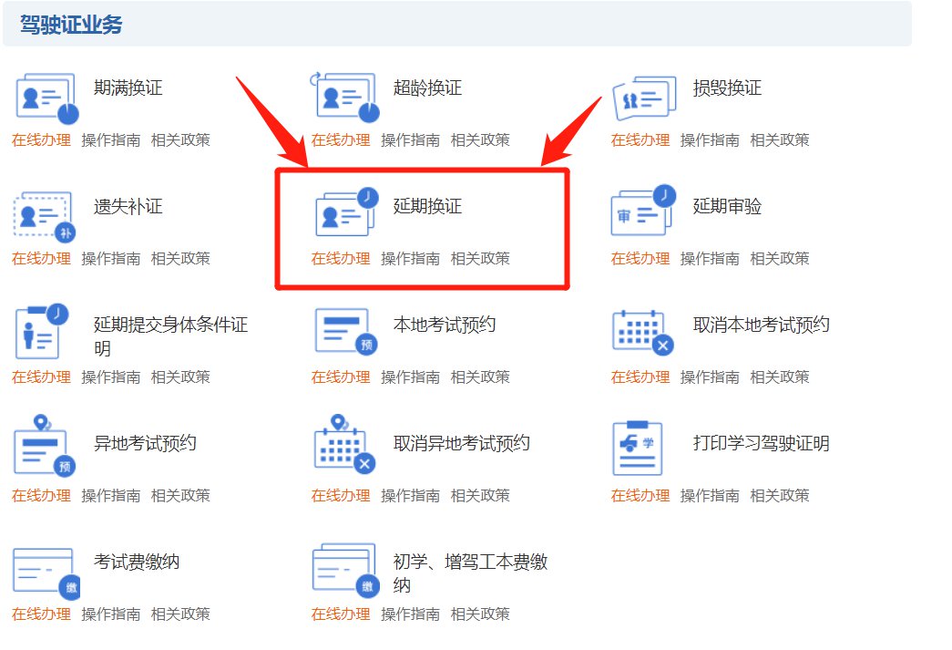Open 在线办理 for 打印学习驾驶证明
The width and height of the screenshot is (952, 650).
point(640,496)
